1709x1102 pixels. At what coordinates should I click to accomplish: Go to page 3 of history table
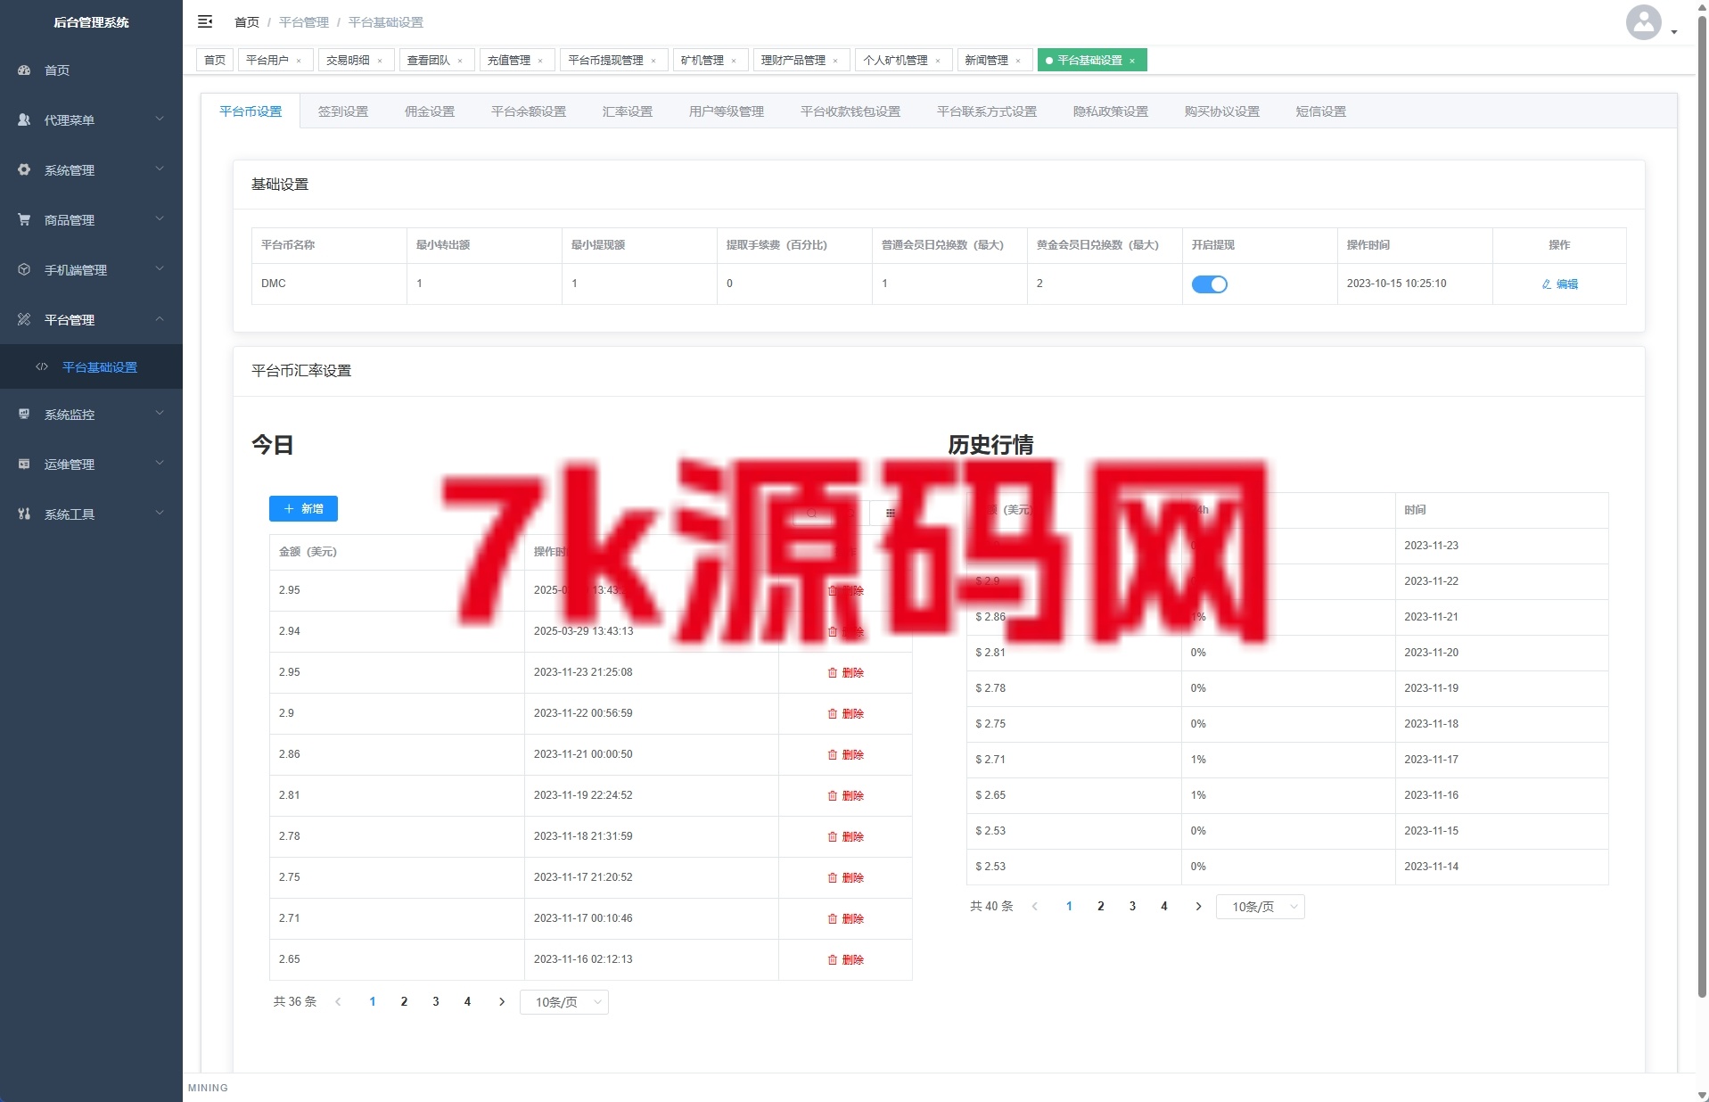[1132, 906]
